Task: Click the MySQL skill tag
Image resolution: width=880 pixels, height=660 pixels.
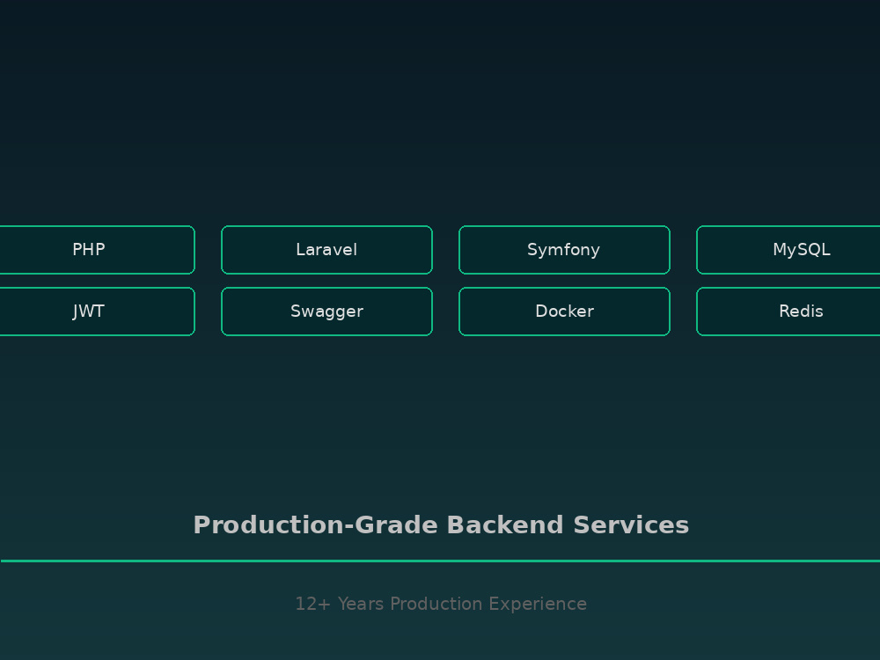Action: click(788, 250)
